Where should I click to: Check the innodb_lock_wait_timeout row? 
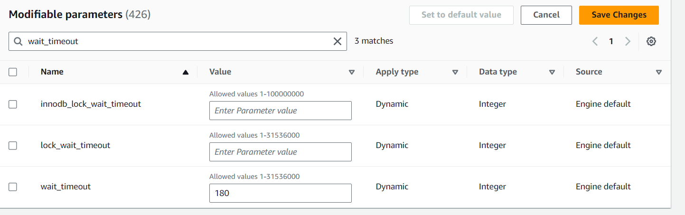pyautogui.click(x=13, y=104)
